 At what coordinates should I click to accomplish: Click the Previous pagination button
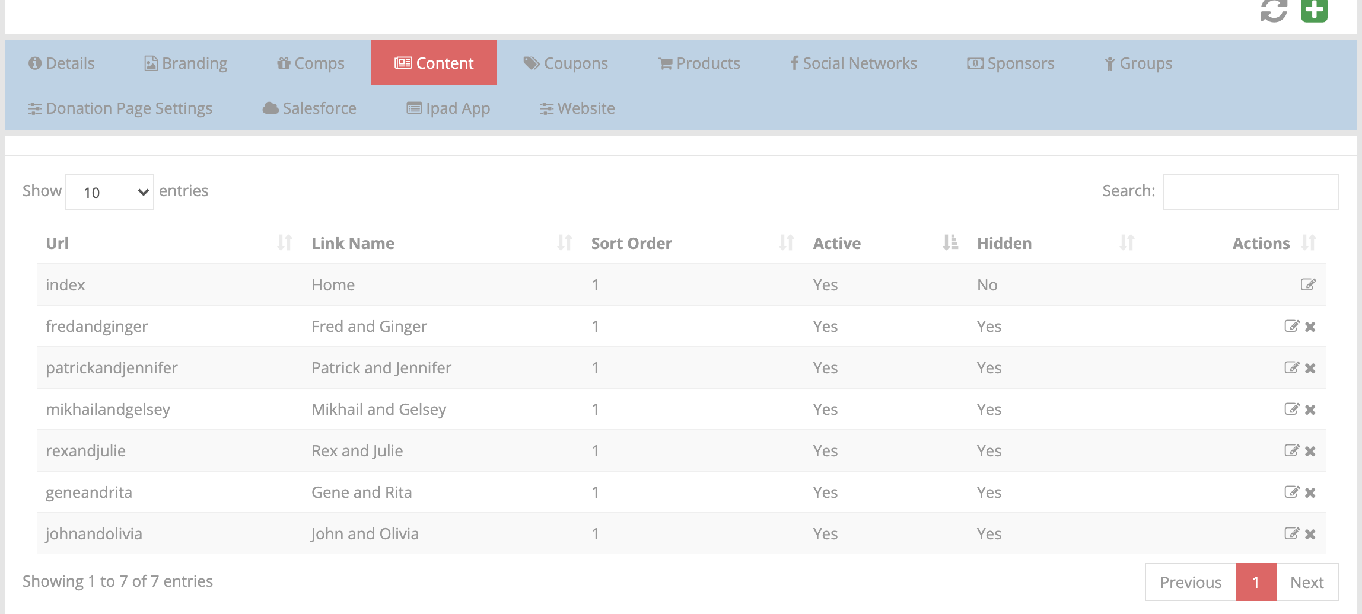point(1191,582)
